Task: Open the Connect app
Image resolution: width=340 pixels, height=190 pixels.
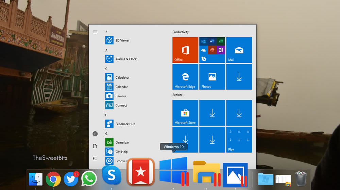Action: (x=116, y=106)
